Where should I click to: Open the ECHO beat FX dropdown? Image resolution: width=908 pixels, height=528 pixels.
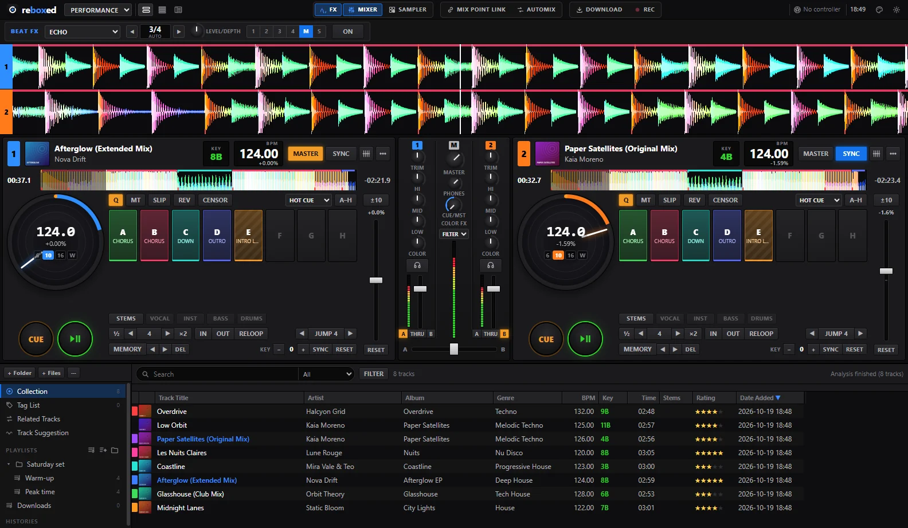pos(83,32)
